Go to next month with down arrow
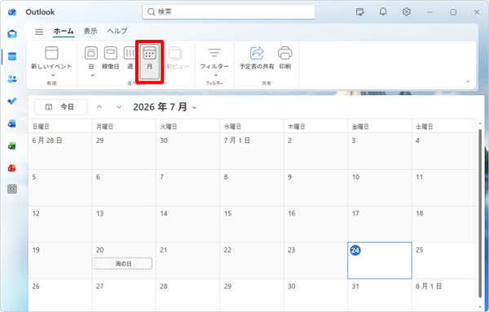The image size is (489, 312). pyautogui.click(x=119, y=107)
